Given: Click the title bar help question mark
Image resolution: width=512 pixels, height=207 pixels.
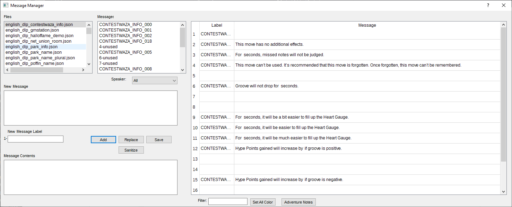Looking at the screenshot, I should point(488,5).
